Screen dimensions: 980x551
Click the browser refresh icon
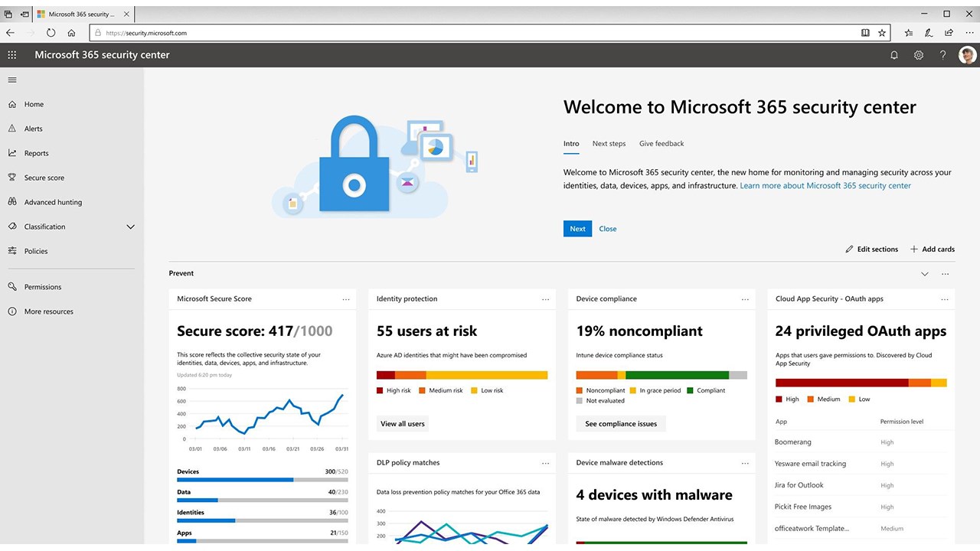(x=51, y=33)
